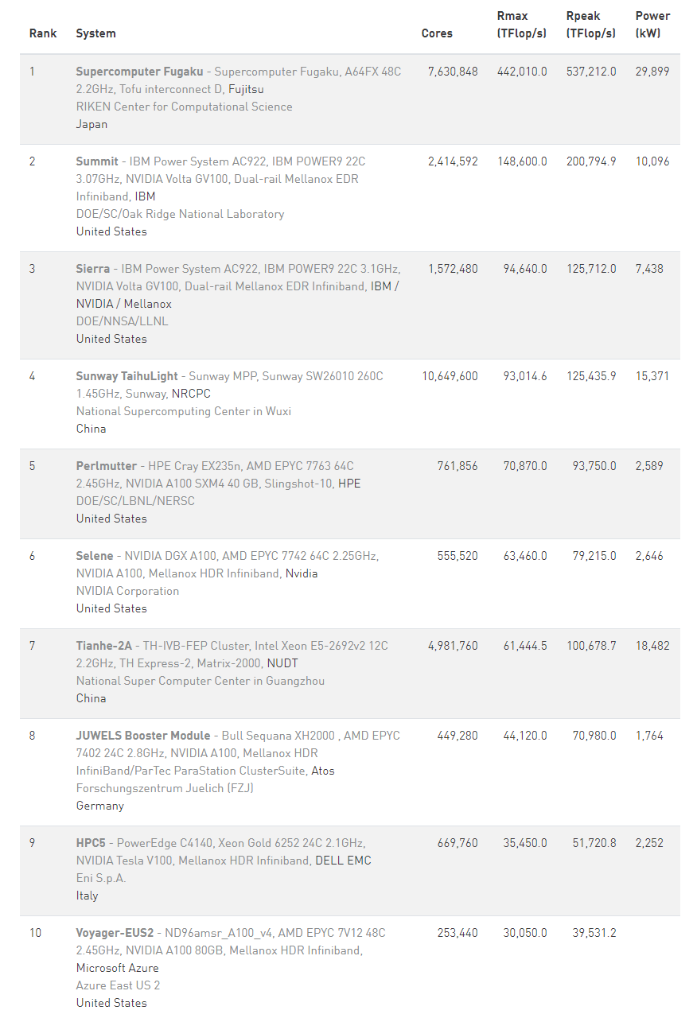The width and height of the screenshot is (697, 1018).
Task: Click Forschungszentrum Juelich (FZJ) site link
Action: pos(165,788)
